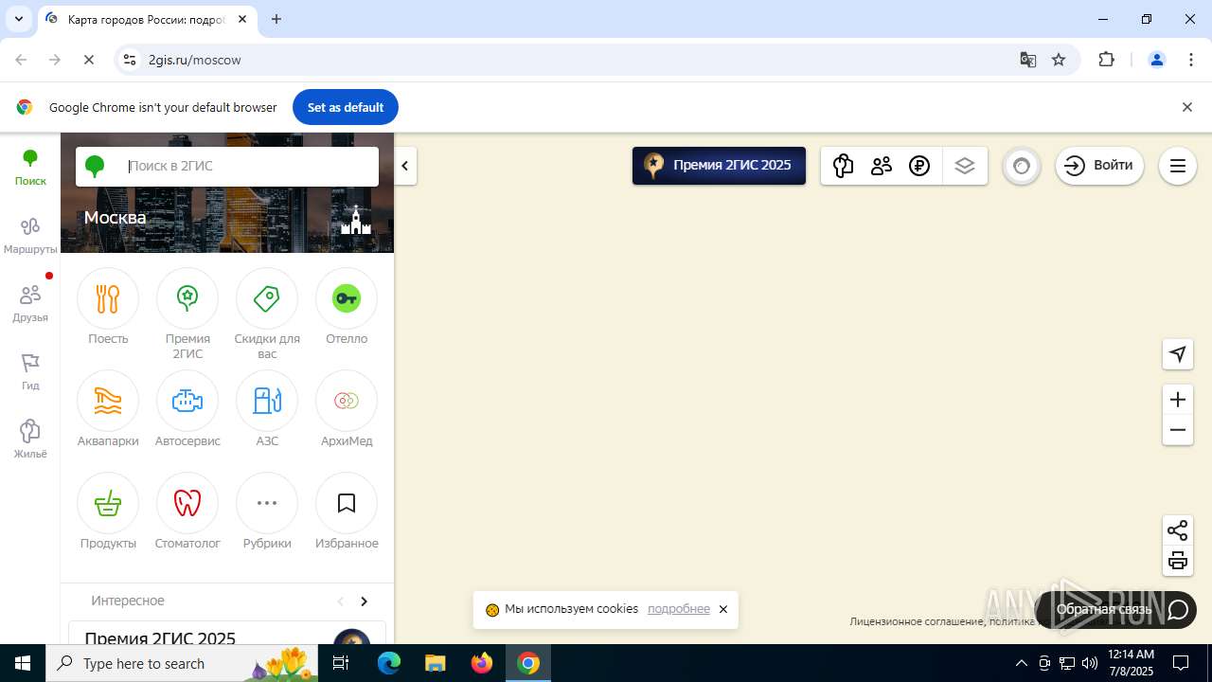The height and width of the screenshot is (682, 1212).
Task: Switch to Маршруты routes section
Action: (x=30, y=236)
